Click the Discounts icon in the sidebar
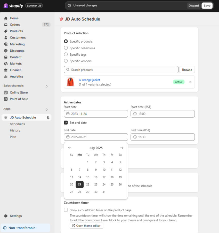The image size is (219, 233). coord(6,51)
